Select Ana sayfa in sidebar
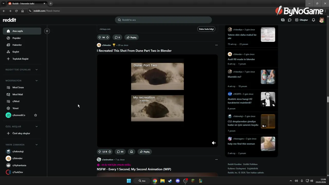 pyautogui.click(x=22, y=31)
